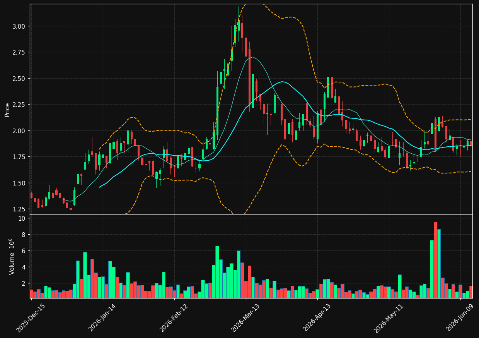Image resolution: width=479 pixels, height=338 pixels.
Task: Click the tallest red volume bar
Action: pyautogui.click(x=435, y=260)
